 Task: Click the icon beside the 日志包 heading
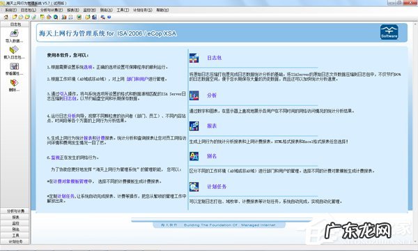point(194,58)
